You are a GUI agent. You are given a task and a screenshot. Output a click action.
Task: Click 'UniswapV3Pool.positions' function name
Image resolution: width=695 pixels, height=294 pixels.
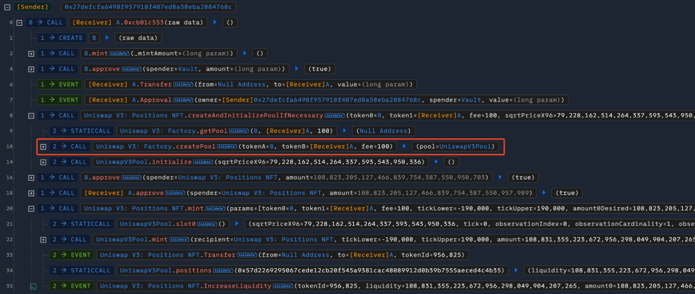pyautogui.click(x=167, y=270)
